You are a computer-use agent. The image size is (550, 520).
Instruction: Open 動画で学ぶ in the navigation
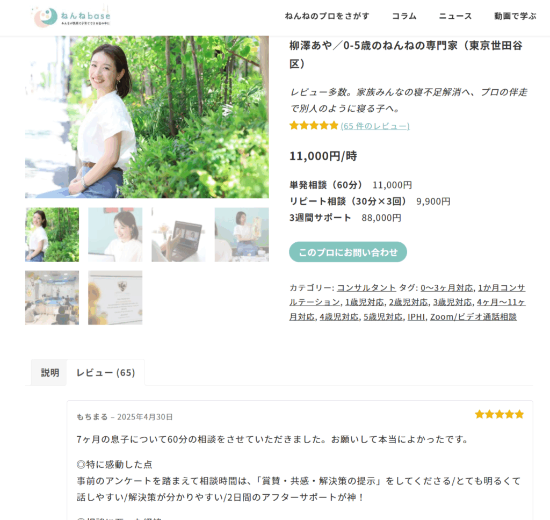[515, 16]
